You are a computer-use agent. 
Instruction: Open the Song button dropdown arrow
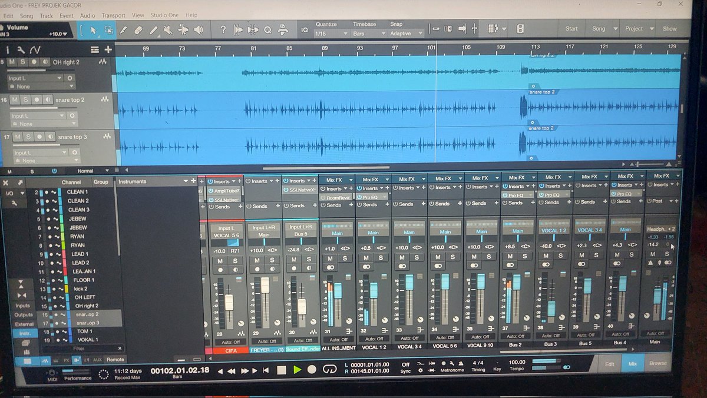click(x=615, y=28)
